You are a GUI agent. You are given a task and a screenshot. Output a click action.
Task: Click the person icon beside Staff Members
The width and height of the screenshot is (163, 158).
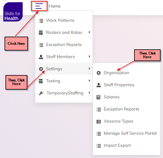(x=41, y=57)
